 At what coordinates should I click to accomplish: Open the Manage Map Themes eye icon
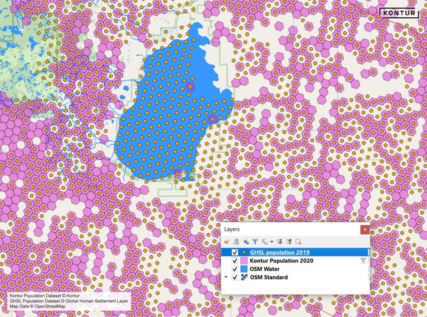(x=246, y=241)
